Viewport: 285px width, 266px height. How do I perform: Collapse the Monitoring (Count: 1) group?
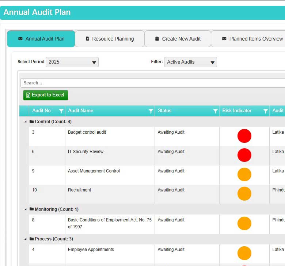click(26, 209)
